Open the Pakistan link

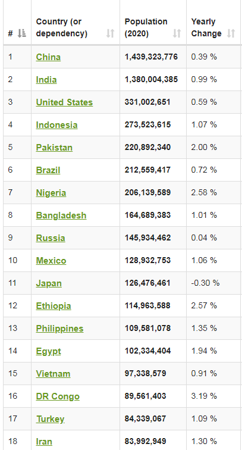tap(54, 148)
